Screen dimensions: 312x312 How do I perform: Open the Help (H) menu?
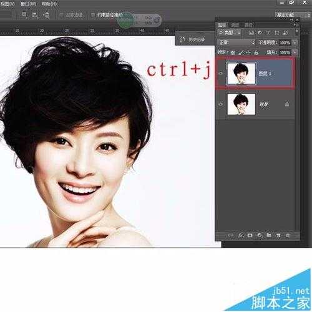point(49,4)
